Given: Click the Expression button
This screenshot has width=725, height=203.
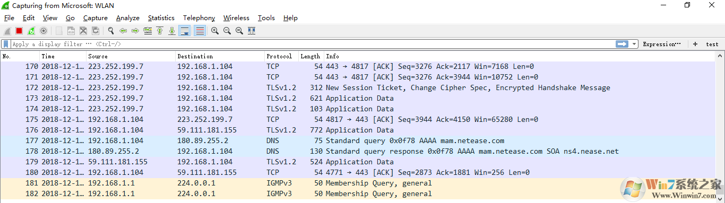Looking at the screenshot, I should [661, 44].
